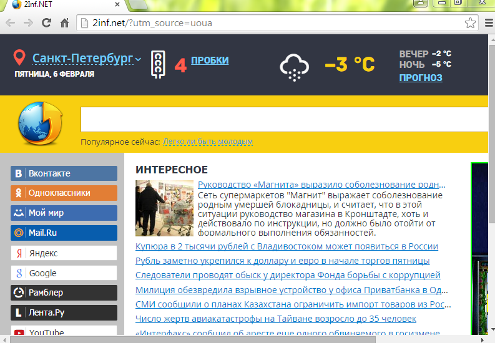Click the red location pin icon
Screen dimensions: 495x343
pos(19,57)
